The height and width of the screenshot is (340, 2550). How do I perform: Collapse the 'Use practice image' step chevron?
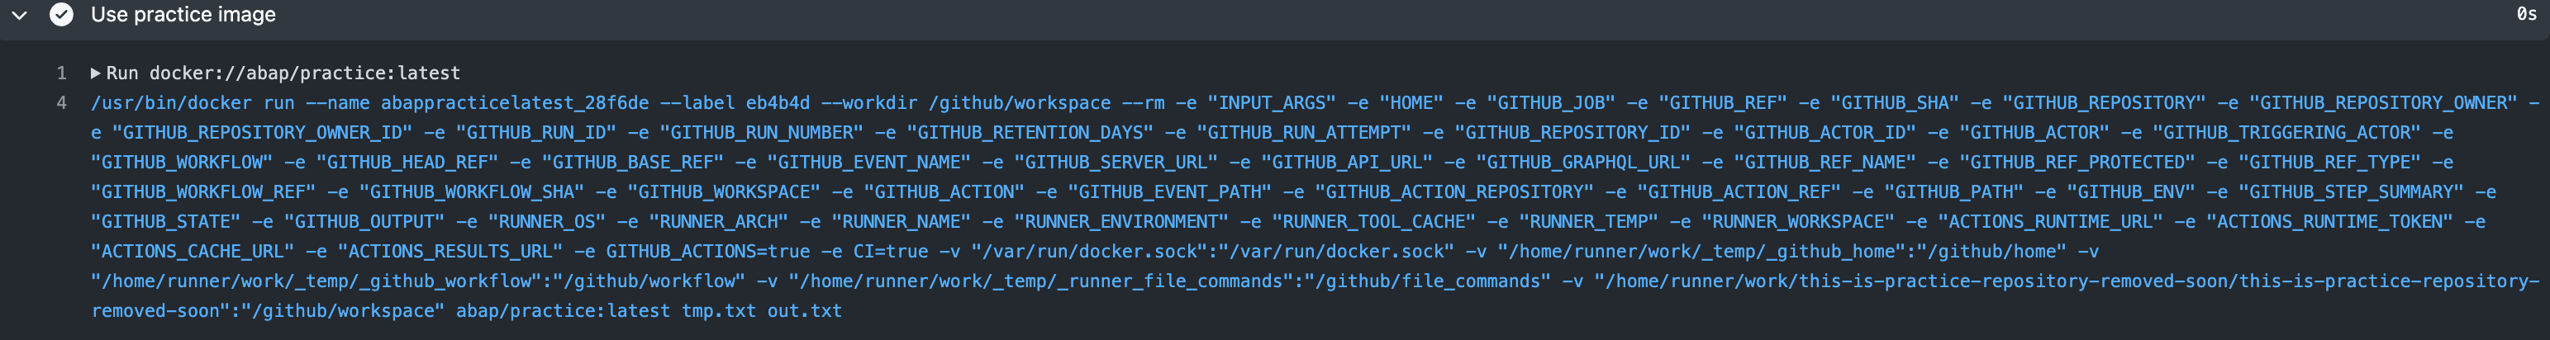19,15
